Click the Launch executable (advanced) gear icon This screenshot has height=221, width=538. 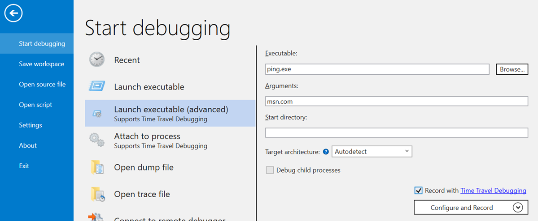[97, 114]
